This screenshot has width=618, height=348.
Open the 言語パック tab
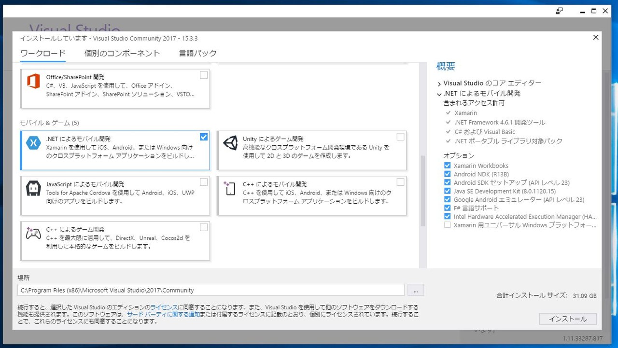tap(198, 53)
